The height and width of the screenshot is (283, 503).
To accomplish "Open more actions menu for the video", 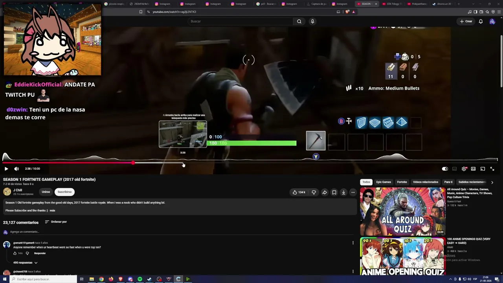I will [353, 192].
